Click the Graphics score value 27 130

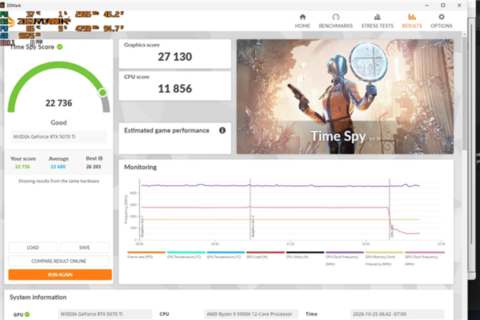[x=175, y=57]
